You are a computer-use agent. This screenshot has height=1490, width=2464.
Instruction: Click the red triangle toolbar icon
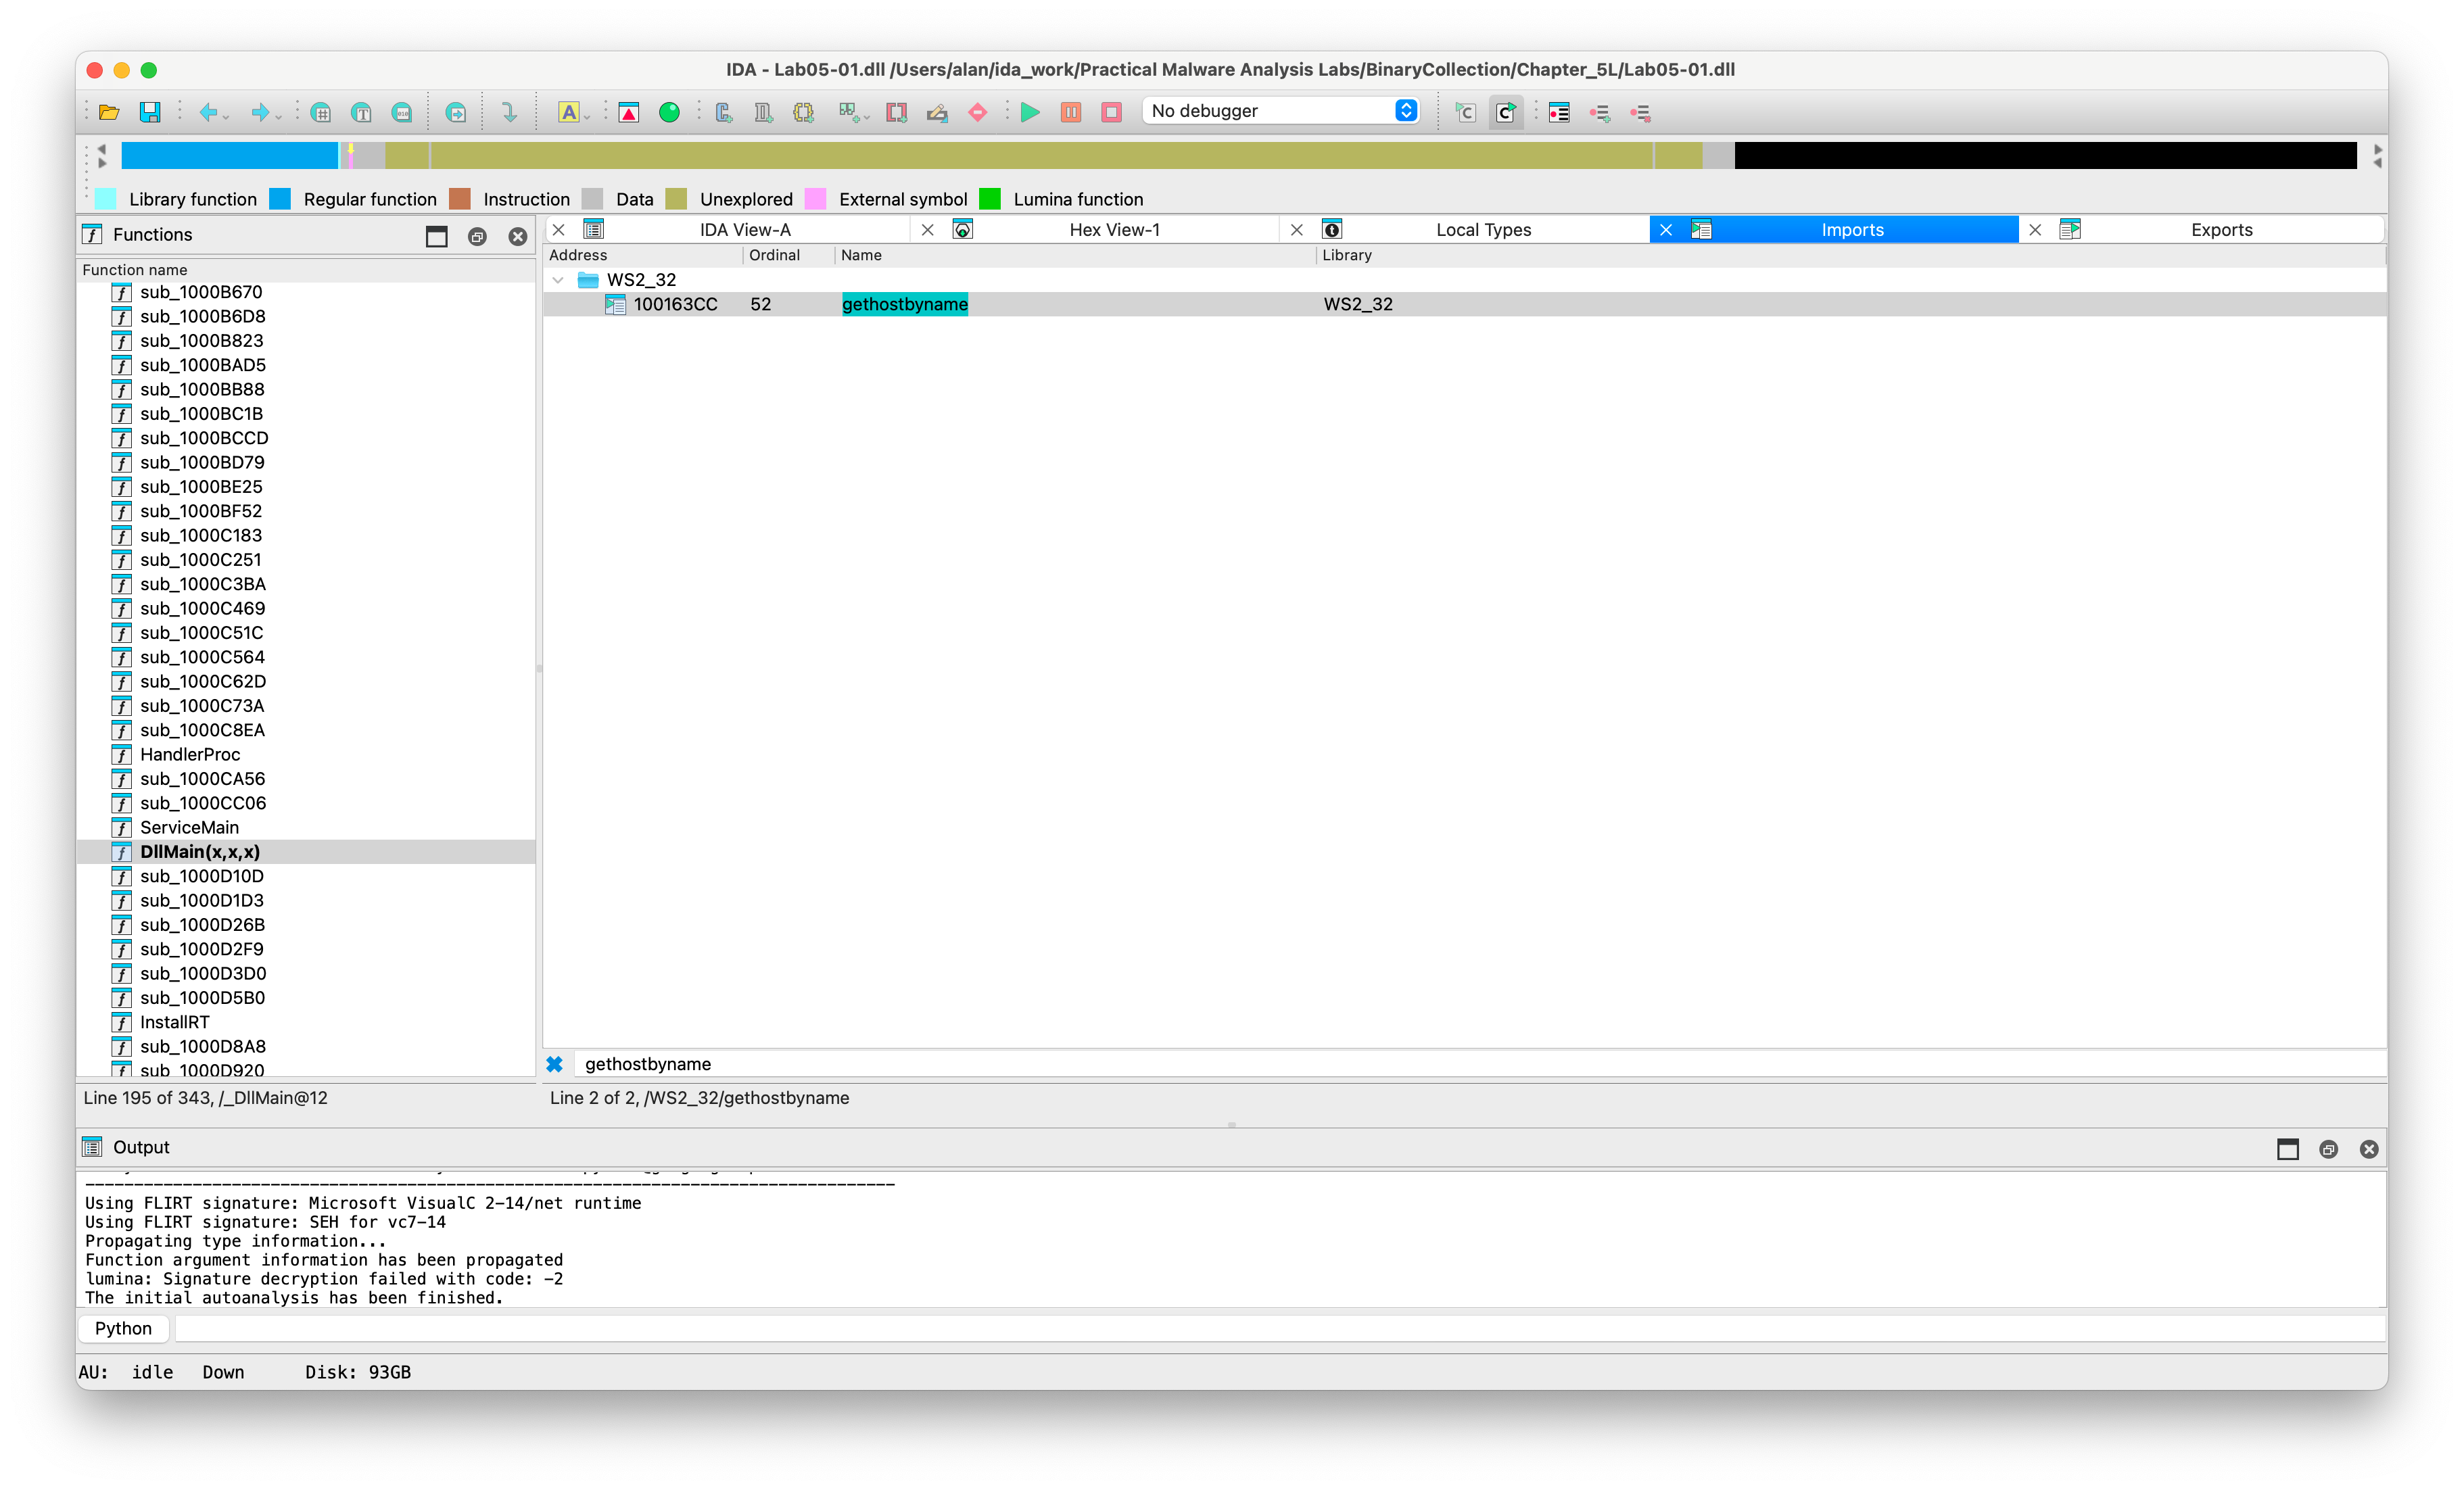(629, 112)
